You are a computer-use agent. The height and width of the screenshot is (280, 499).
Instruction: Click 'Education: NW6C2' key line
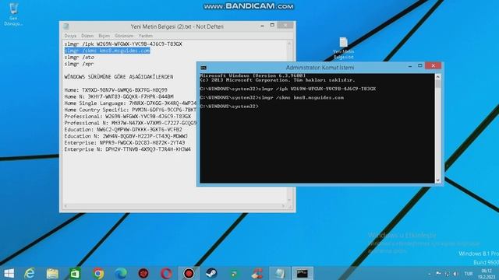pyautogui.click(x=123, y=130)
